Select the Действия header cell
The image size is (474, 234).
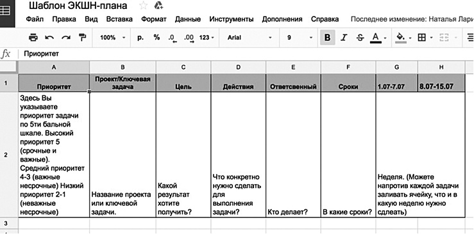[x=238, y=83]
